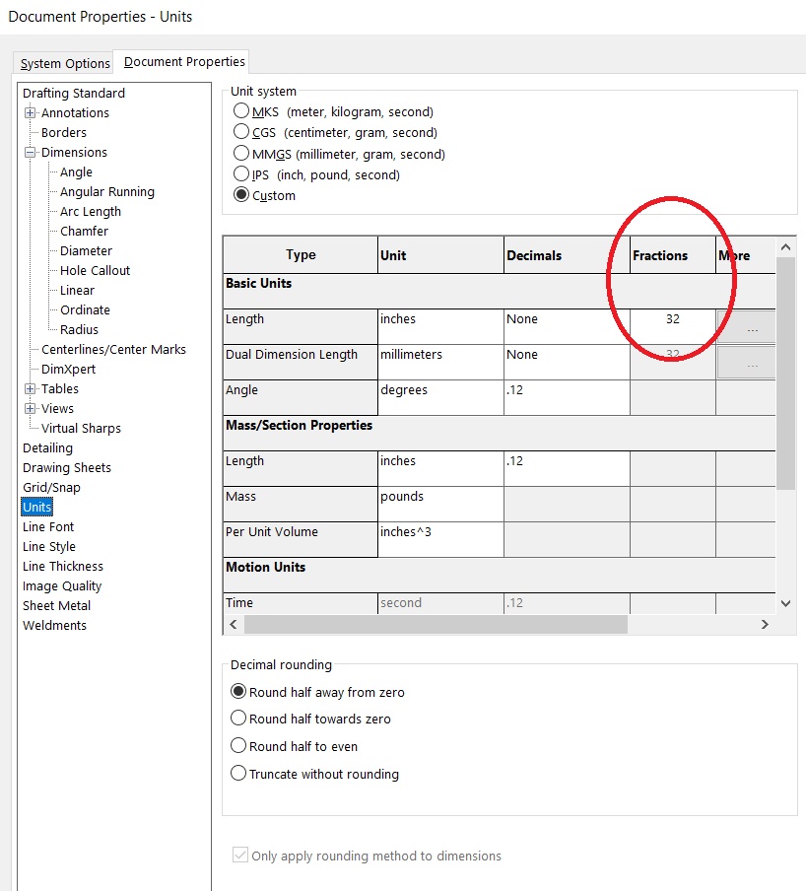This screenshot has height=891, width=806.
Task: Click Angle unit cell 'degrees'
Action: [x=440, y=398]
